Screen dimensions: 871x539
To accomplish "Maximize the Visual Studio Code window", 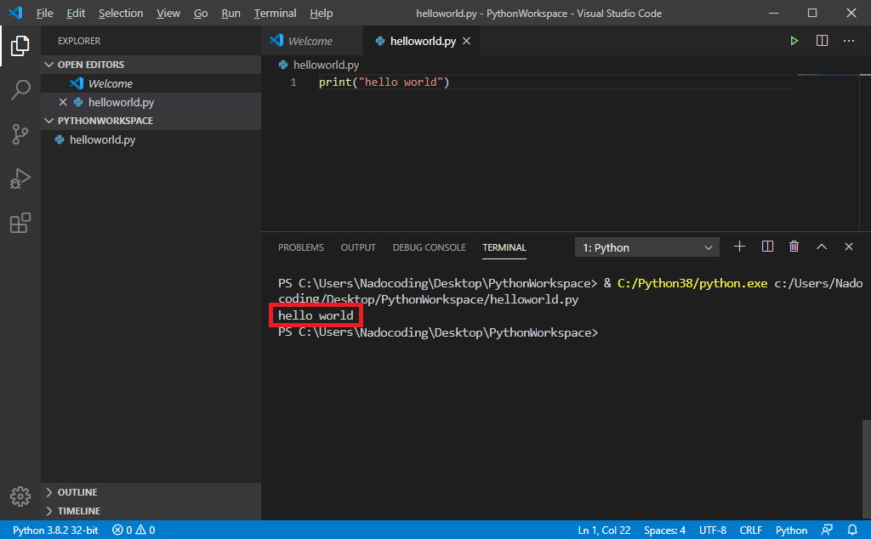I will pyautogui.click(x=812, y=13).
